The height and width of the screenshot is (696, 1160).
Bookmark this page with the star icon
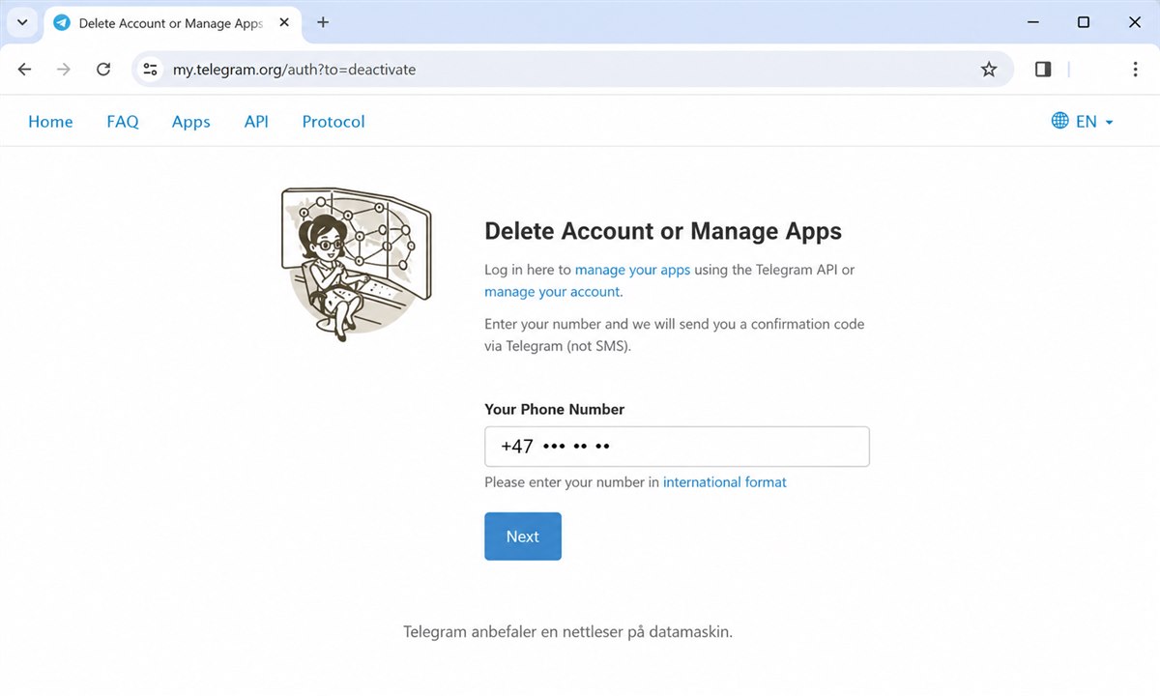click(989, 70)
